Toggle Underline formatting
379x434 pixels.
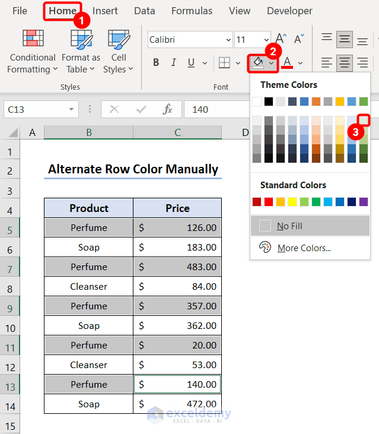(191, 62)
